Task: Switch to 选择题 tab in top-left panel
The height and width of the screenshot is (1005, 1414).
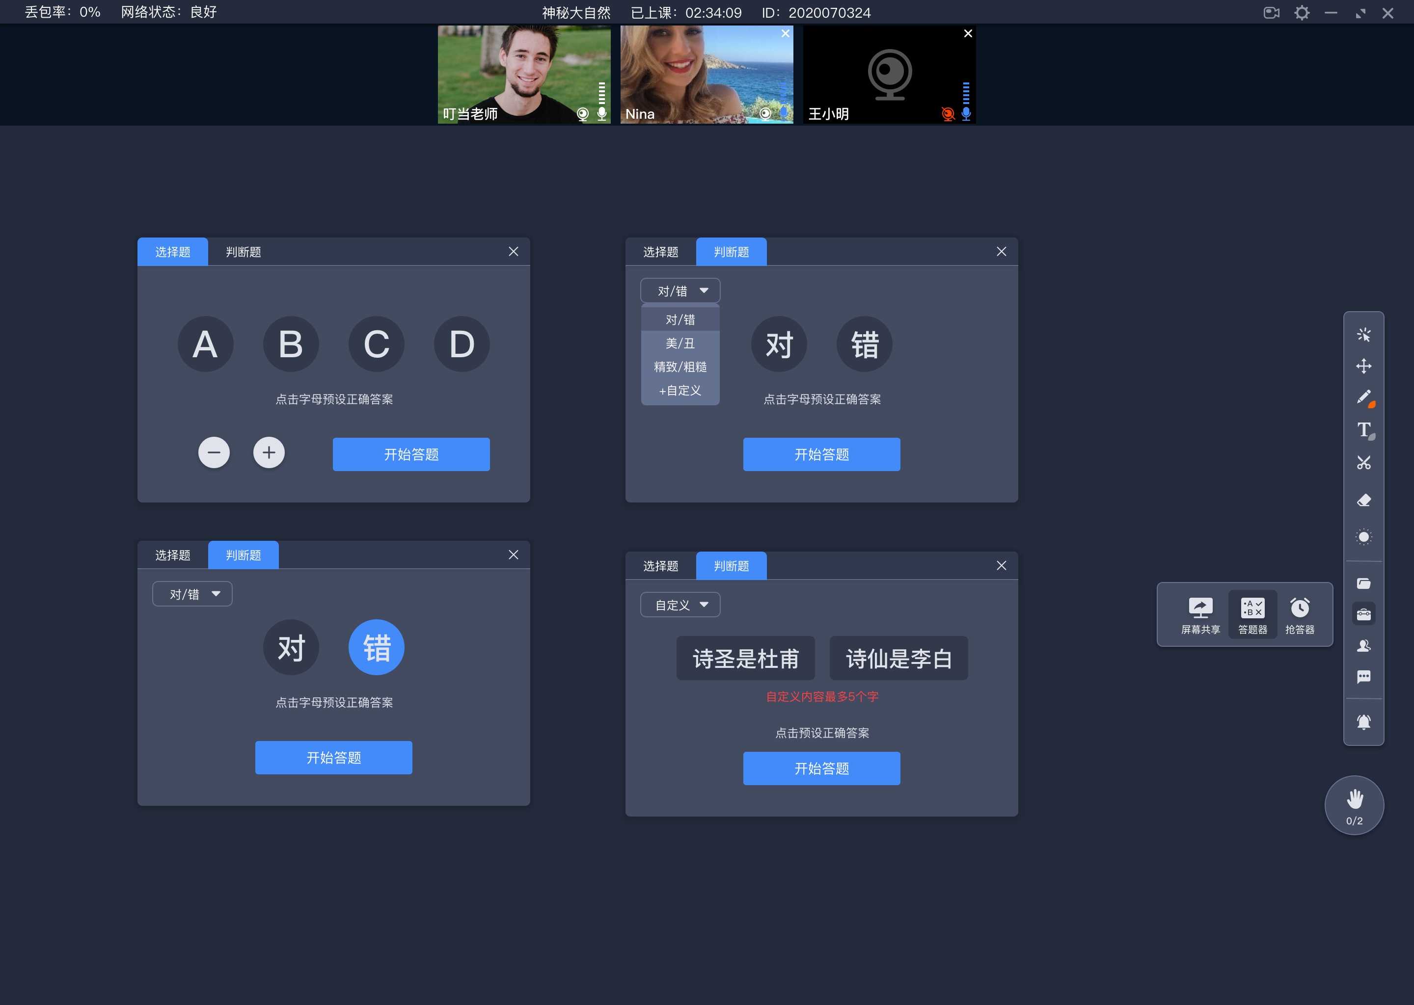Action: tap(171, 252)
